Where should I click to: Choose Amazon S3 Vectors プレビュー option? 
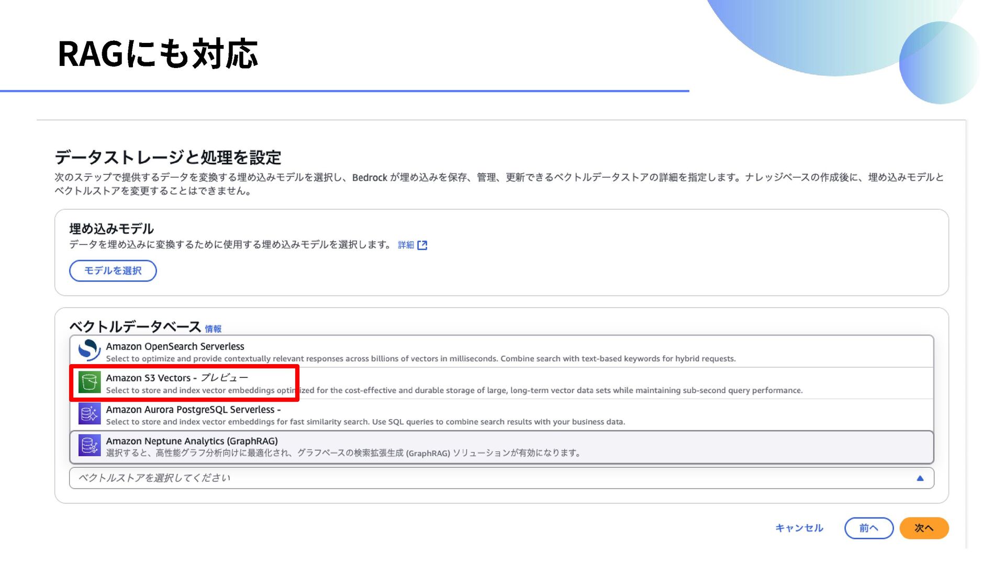click(x=501, y=383)
